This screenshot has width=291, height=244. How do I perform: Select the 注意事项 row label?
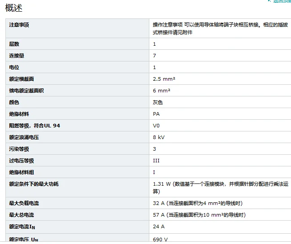[x=19, y=25]
